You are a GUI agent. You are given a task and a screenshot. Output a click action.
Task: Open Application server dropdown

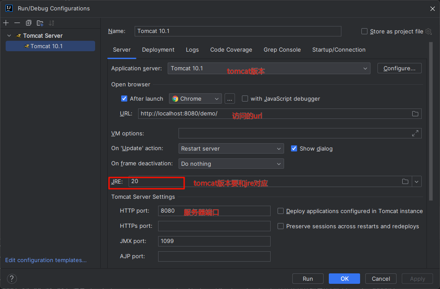click(269, 69)
